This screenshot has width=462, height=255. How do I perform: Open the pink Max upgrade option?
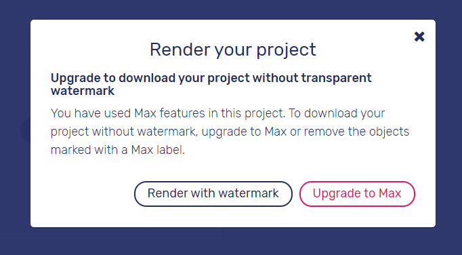click(x=357, y=193)
